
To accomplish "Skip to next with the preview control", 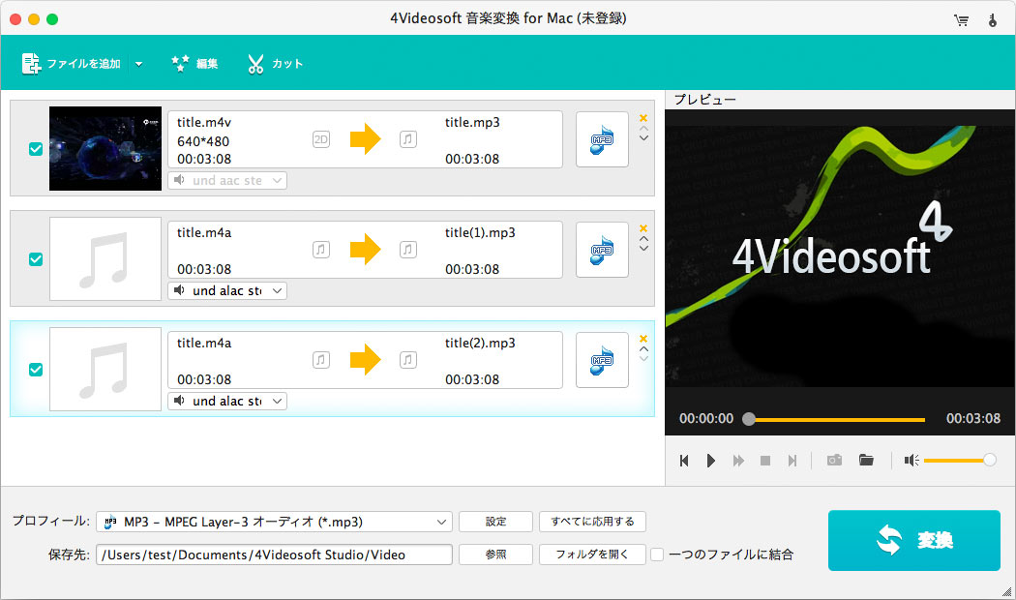I will (x=792, y=461).
